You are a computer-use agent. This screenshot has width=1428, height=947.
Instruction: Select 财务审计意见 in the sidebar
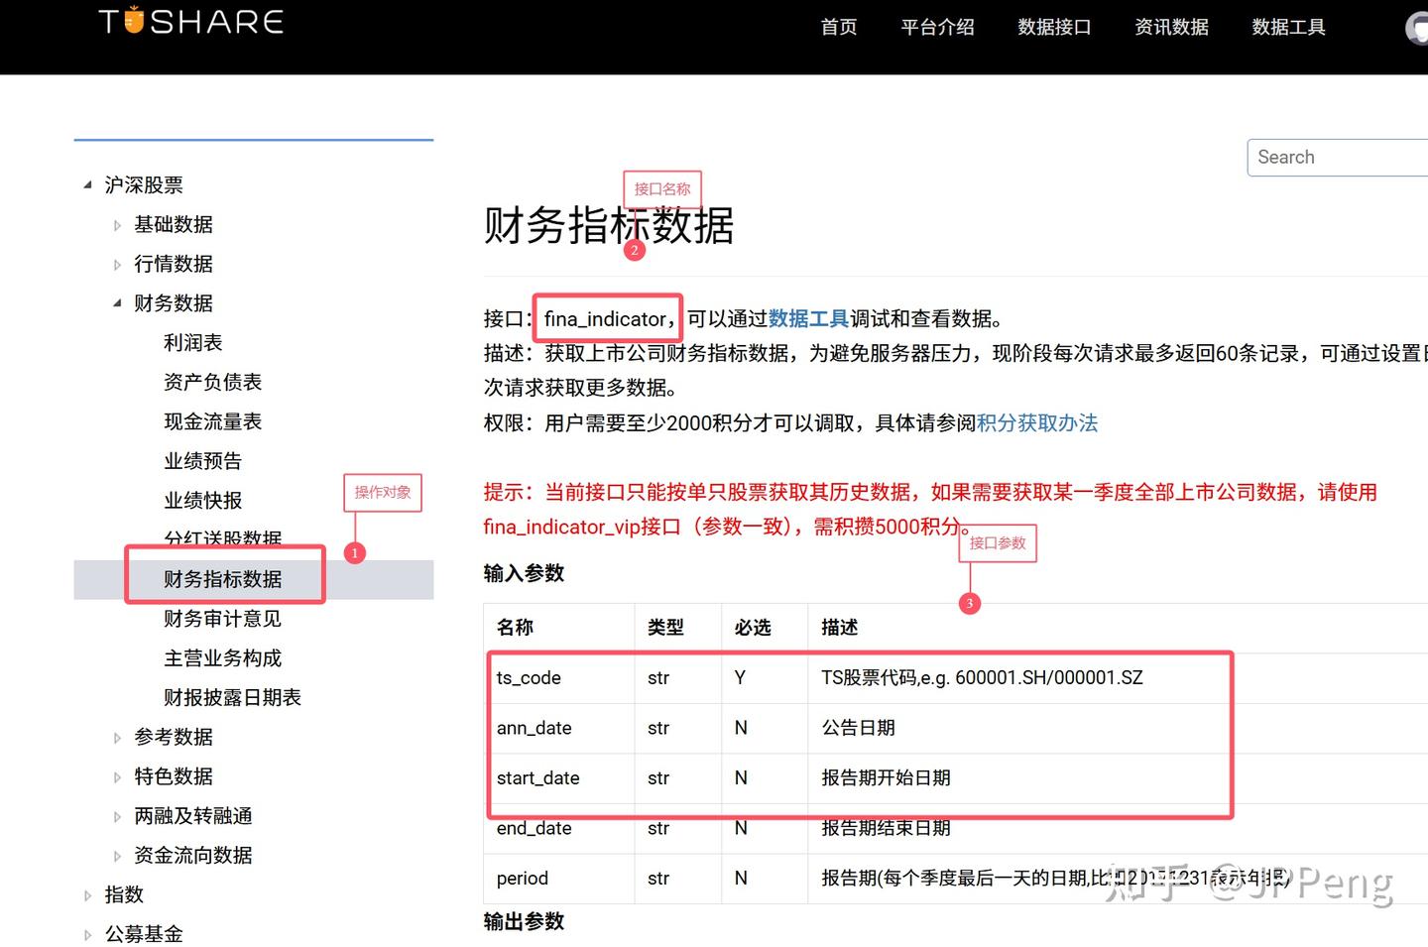coord(222,619)
